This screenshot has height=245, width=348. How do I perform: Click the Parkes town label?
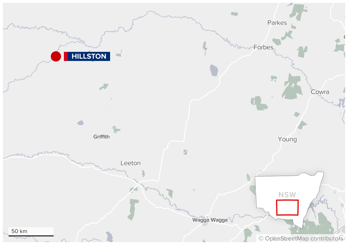[277, 23]
